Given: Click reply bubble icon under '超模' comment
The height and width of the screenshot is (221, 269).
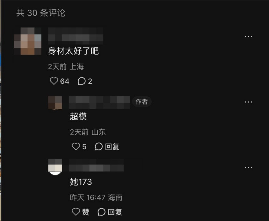Looking at the screenshot, I should point(99,146).
